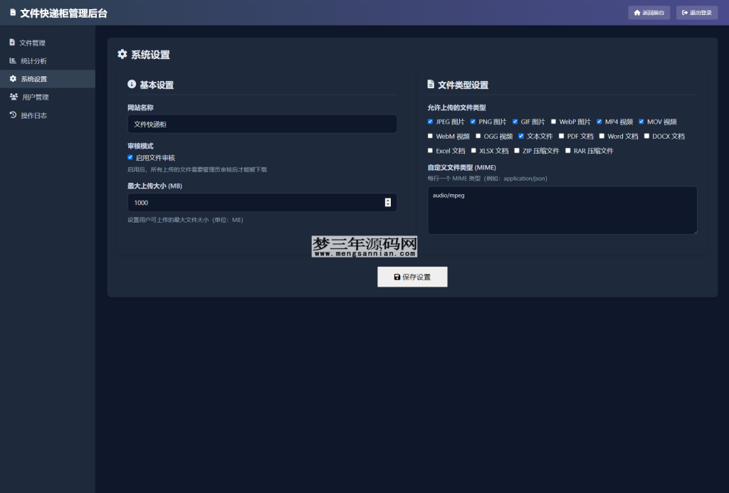Click the 返回前台 button at top right
Screen dimensions: 729x493
[x=649, y=12]
